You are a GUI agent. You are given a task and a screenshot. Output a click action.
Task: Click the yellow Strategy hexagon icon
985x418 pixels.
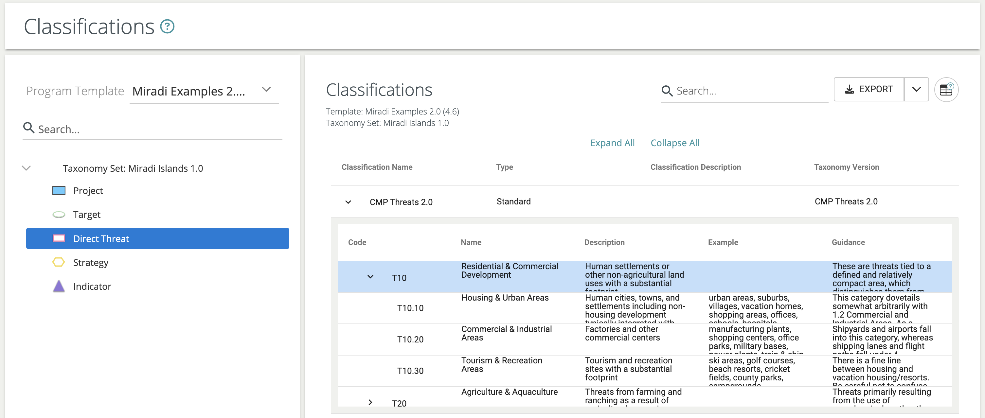point(59,263)
